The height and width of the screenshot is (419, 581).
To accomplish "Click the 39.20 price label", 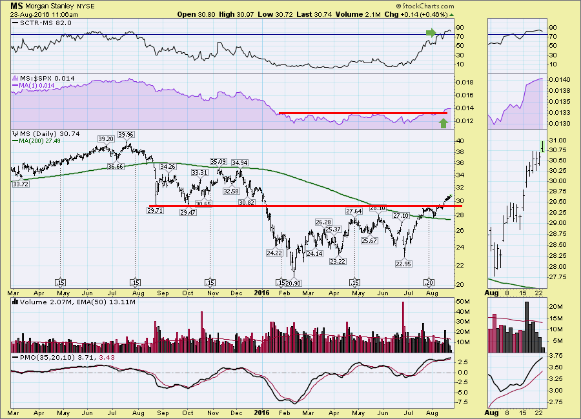I will click(106, 139).
